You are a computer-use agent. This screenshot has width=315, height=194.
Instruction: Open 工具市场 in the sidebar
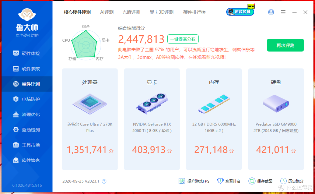click(27, 145)
